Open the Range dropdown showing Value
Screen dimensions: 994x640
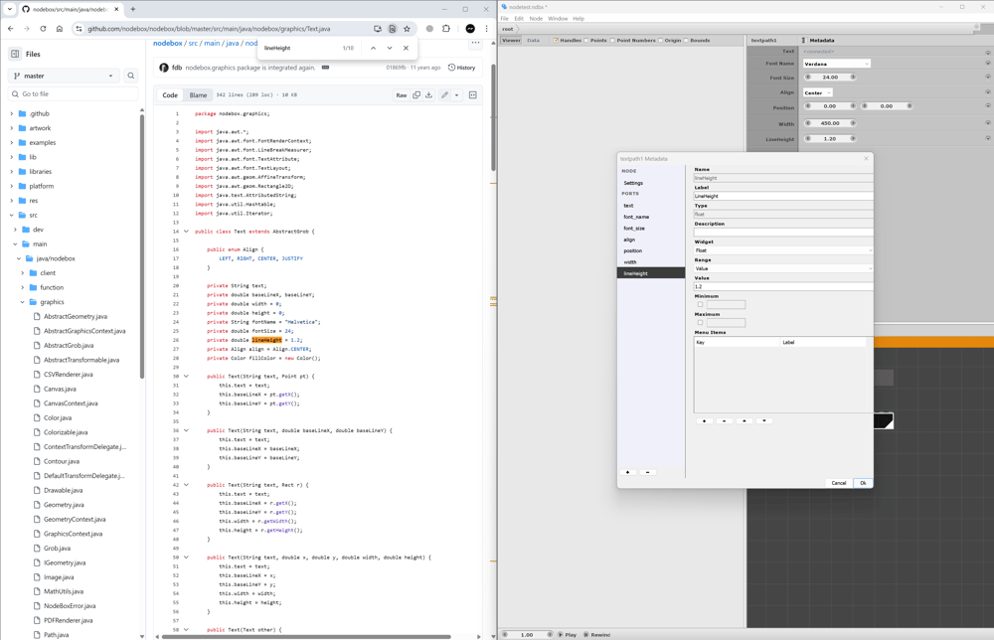click(x=783, y=268)
